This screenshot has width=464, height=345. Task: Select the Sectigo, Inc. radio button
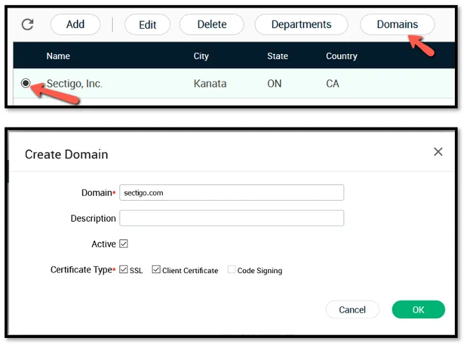coord(26,83)
